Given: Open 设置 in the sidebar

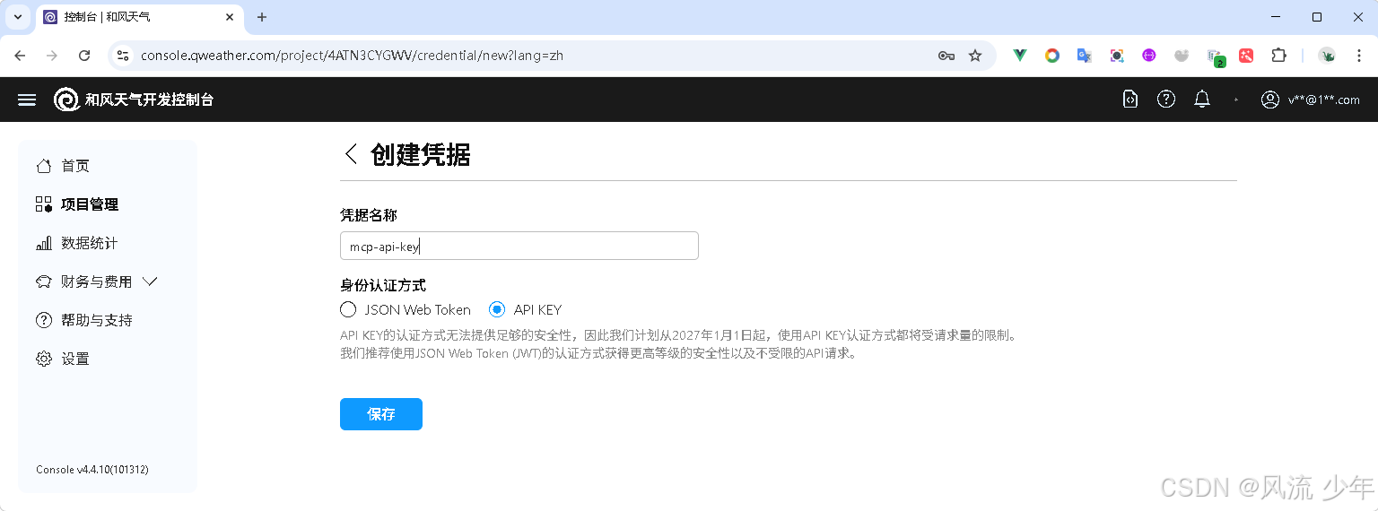Looking at the screenshot, I should (63, 359).
